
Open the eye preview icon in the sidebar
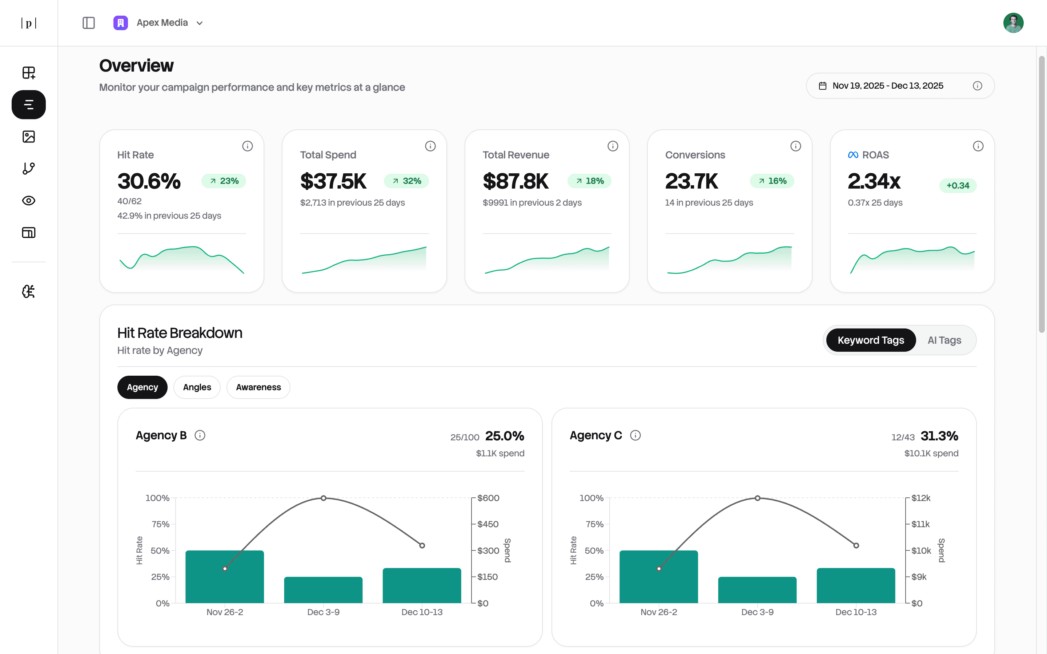coord(28,200)
